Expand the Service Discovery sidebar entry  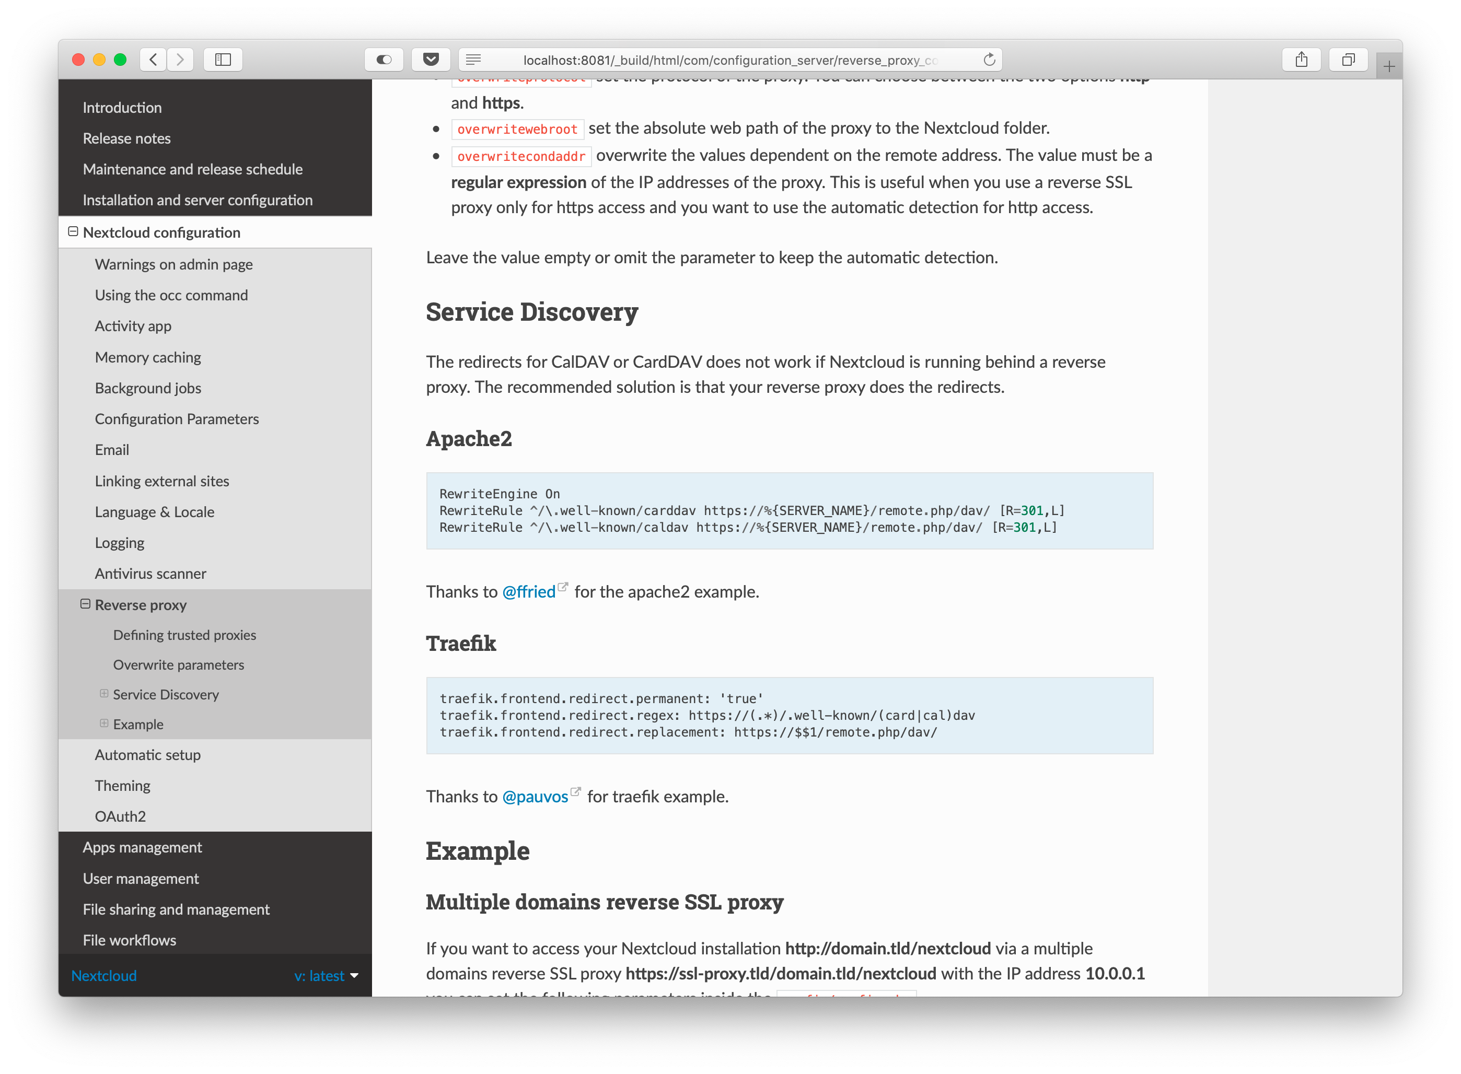[104, 694]
